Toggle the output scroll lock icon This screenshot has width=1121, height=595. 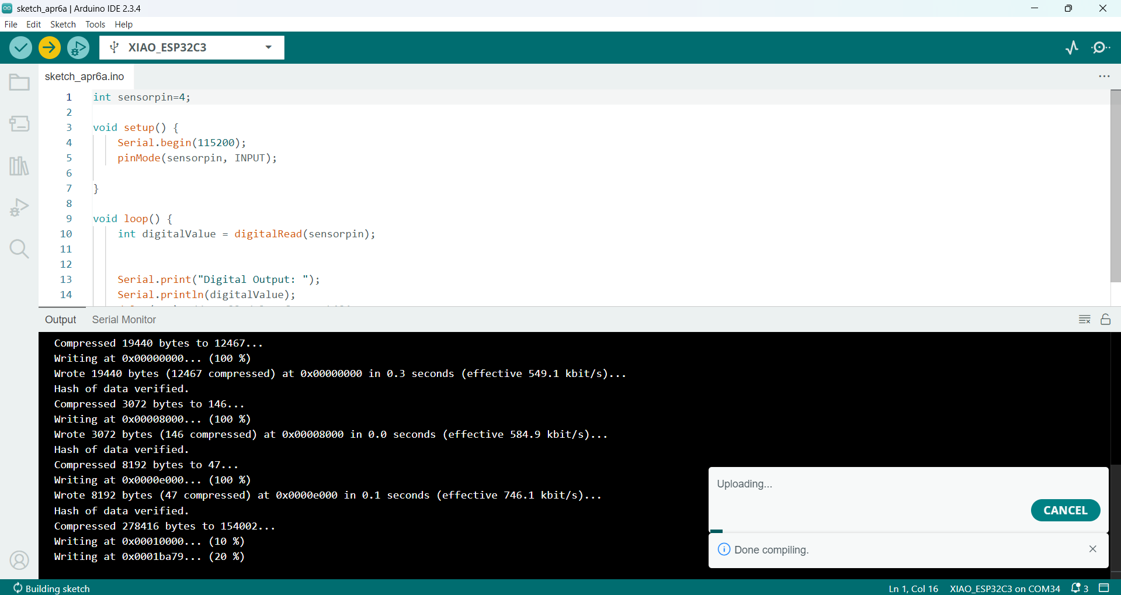[x=1106, y=319]
